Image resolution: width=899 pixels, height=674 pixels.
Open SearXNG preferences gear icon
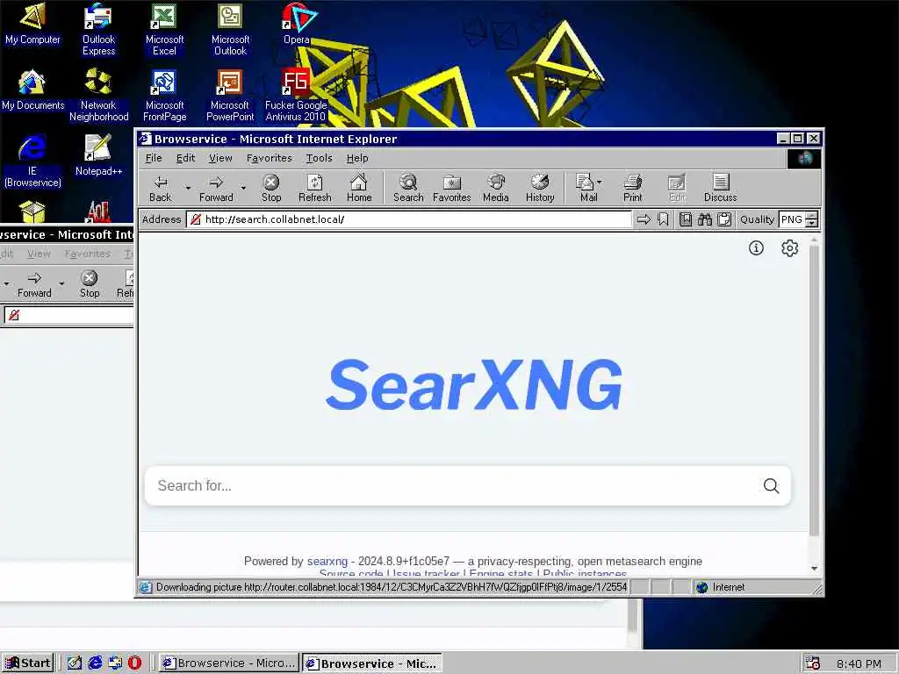click(789, 247)
